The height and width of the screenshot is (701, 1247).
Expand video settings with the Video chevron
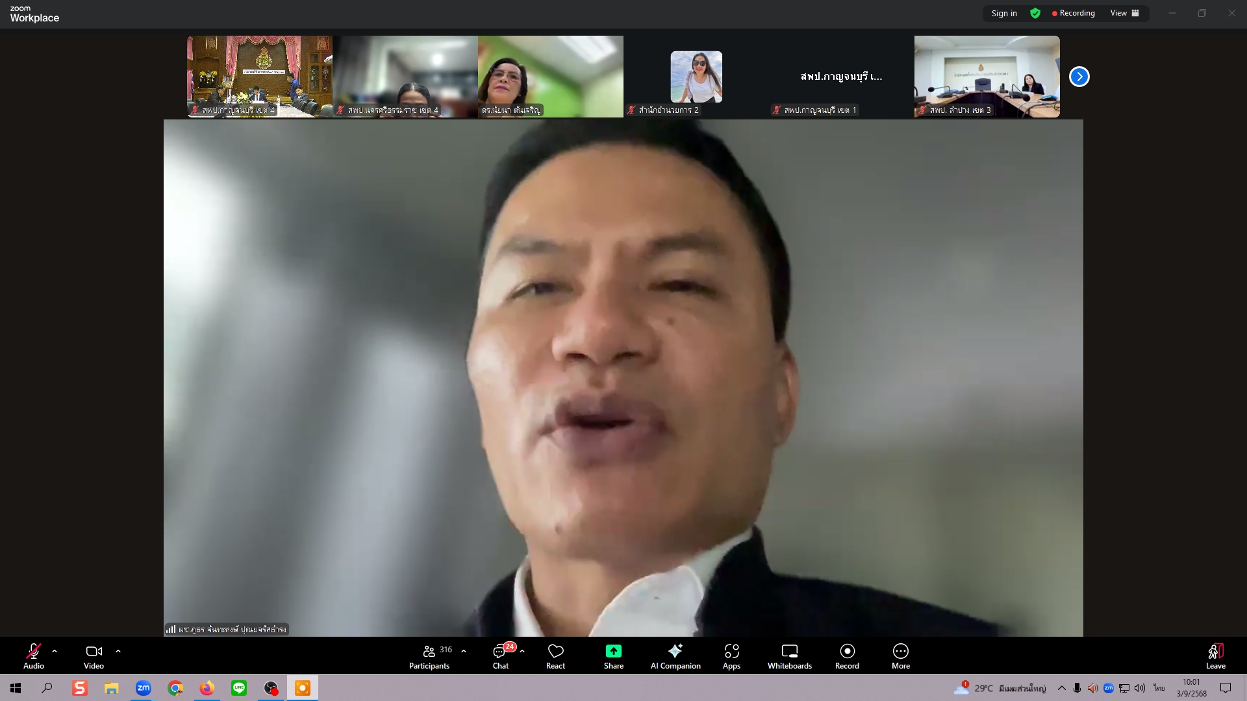click(118, 651)
